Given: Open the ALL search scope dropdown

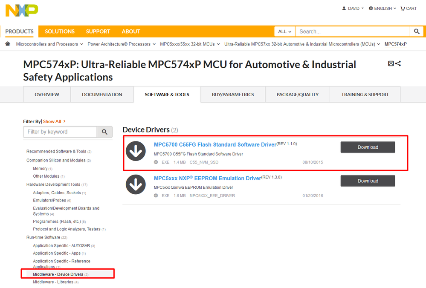Looking at the screenshot, I should (x=285, y=32).
